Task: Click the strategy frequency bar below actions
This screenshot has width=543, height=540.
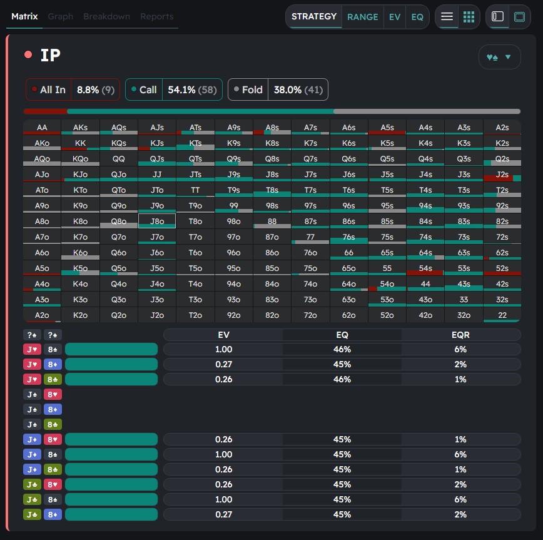Action: (271, 111)
